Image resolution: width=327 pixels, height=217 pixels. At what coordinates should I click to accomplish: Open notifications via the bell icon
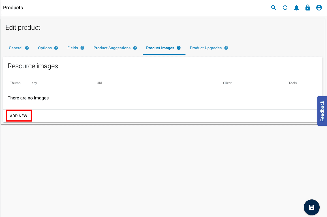[x=296, y=8]
